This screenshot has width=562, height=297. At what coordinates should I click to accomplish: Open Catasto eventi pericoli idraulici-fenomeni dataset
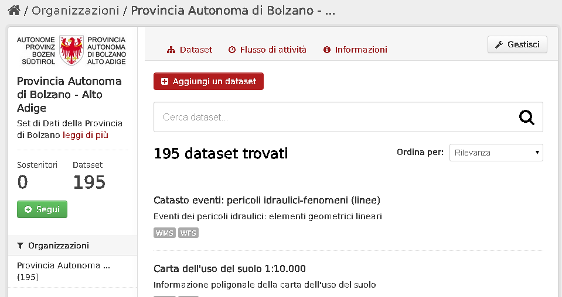pyautogui.click(x=267, y=200)
